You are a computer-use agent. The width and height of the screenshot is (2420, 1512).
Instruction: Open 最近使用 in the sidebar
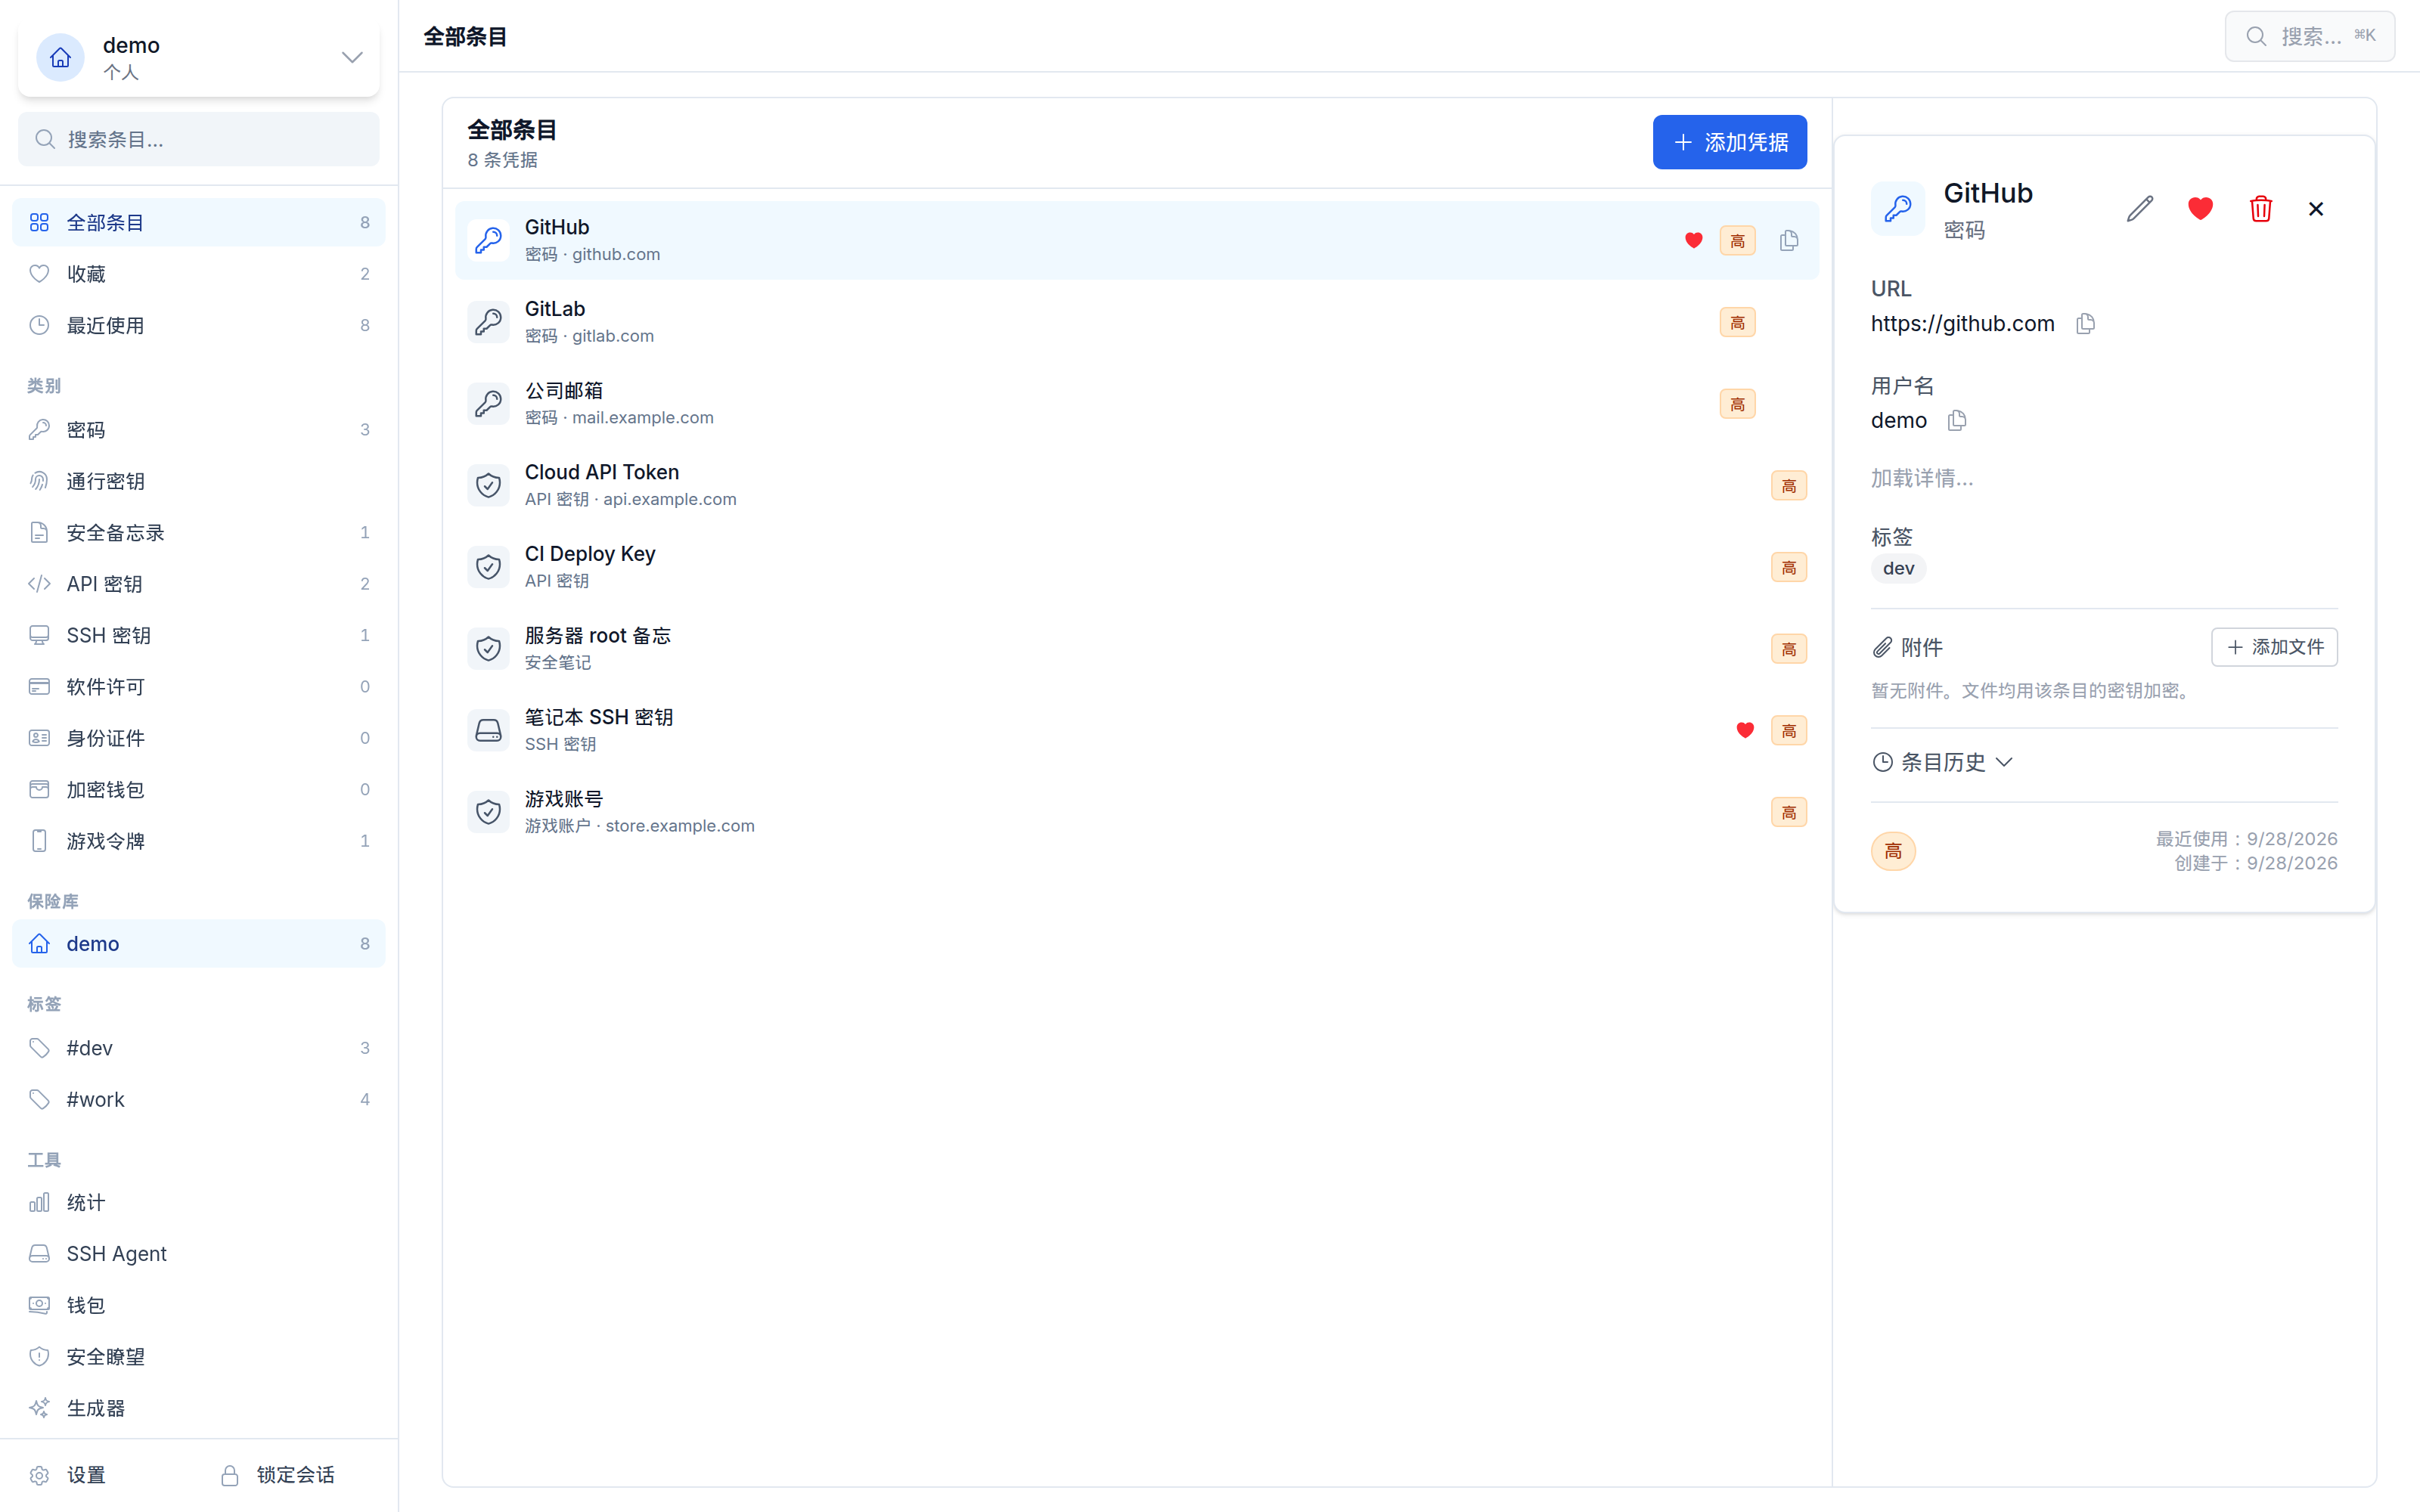click(198, 325)
